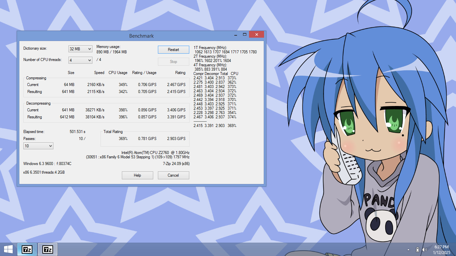Click the pass row '2.275 3.400 2.837 362%'

(215, 82)
